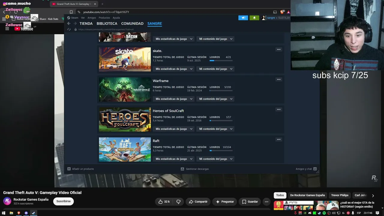This screenshot has width=384, height=216.
Task: Expand Mi contenido del juego for Raft
Action: (x=216, y=159)
